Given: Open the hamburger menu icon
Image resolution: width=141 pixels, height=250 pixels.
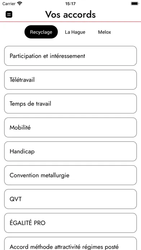Looking at the screenshot, I should 9,15.
